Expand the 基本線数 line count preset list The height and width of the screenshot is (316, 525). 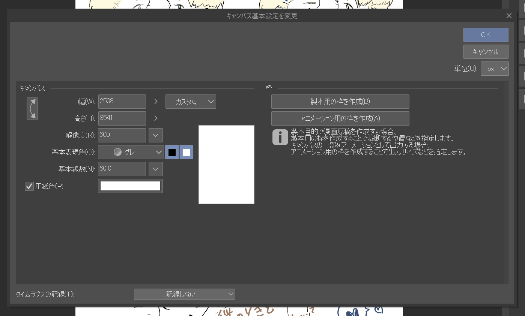[156, 169]
